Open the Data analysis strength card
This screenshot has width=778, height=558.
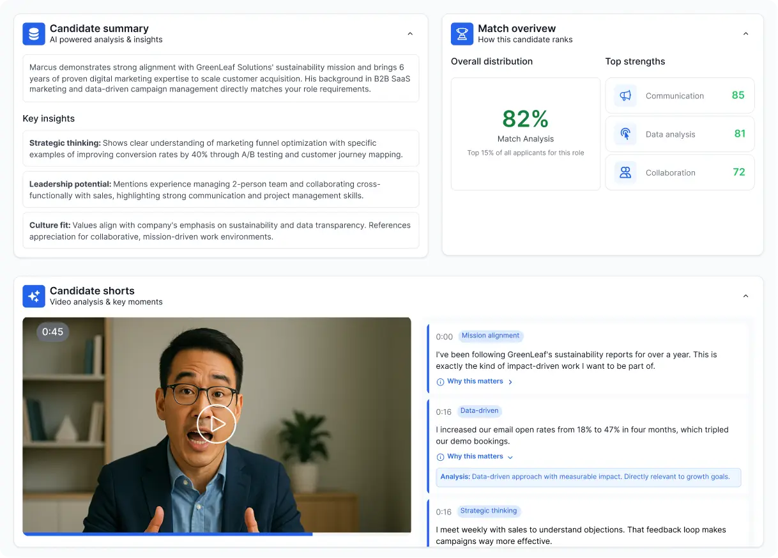point(680,134)
